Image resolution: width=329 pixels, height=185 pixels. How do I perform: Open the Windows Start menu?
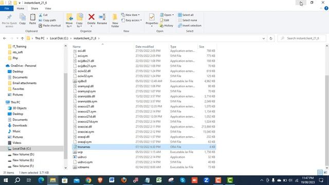click(x=6, y=180)
